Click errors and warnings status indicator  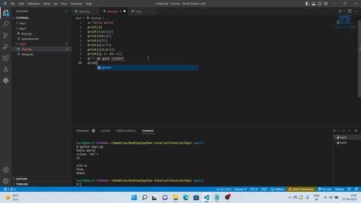tap(10, 189)
